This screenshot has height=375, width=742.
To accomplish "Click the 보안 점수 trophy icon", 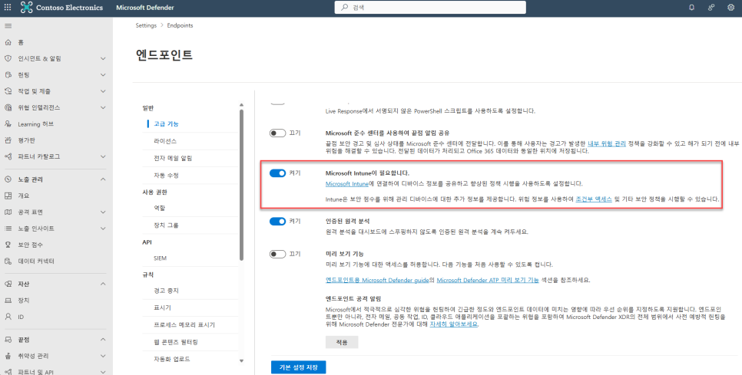I will (x=8, y=245).
